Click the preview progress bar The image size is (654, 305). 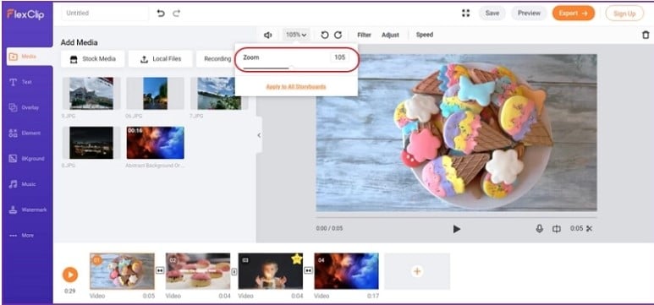[456, 217]
